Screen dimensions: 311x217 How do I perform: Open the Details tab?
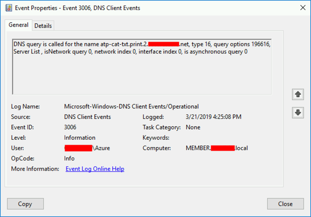click(43, 26)
